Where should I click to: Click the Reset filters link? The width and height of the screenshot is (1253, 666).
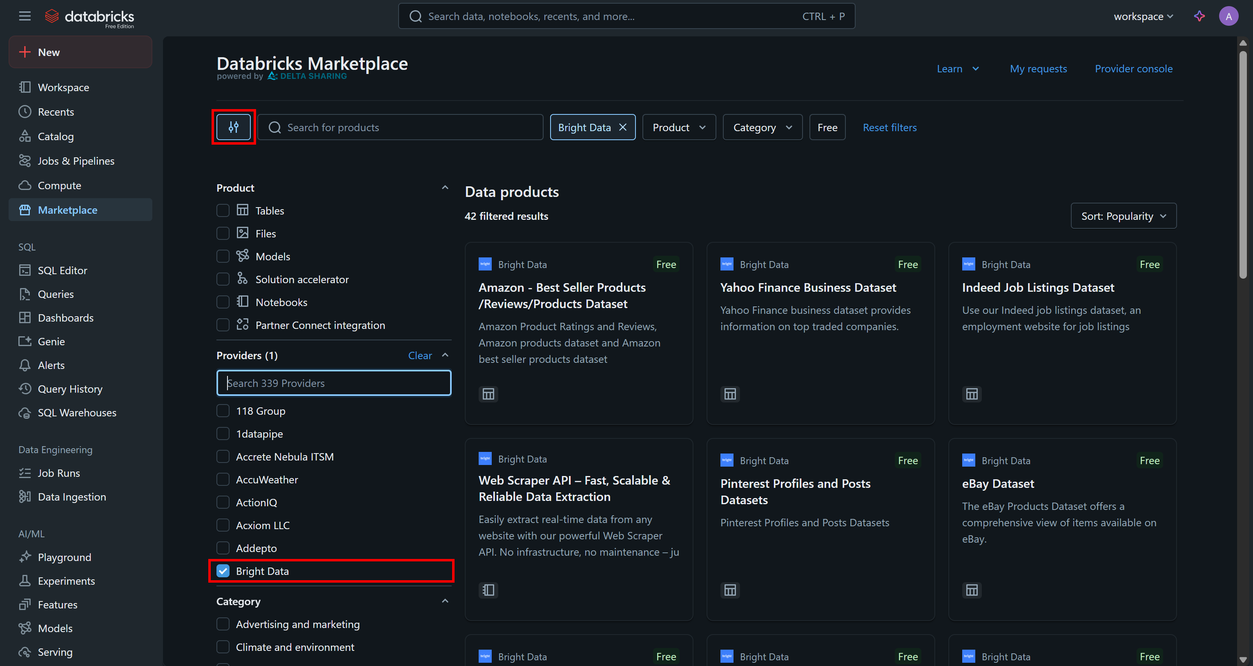pos(890,127)
